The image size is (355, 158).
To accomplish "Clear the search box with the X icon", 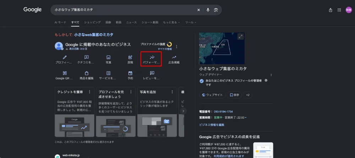I will (198, 10).
